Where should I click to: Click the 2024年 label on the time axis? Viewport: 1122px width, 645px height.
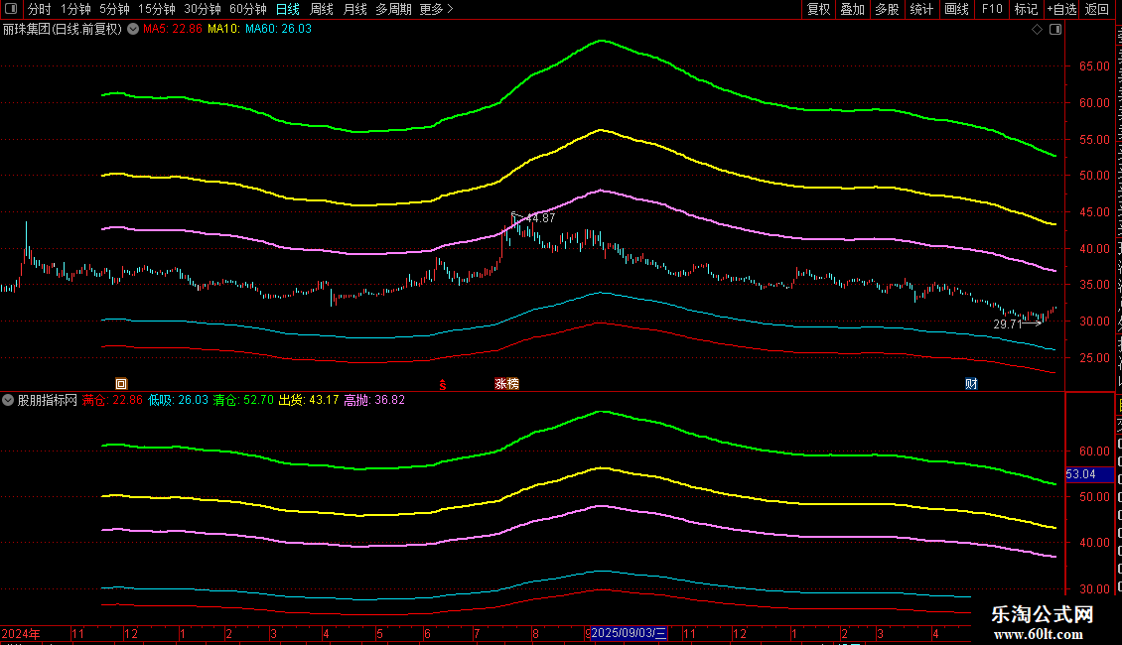point(21,633)
